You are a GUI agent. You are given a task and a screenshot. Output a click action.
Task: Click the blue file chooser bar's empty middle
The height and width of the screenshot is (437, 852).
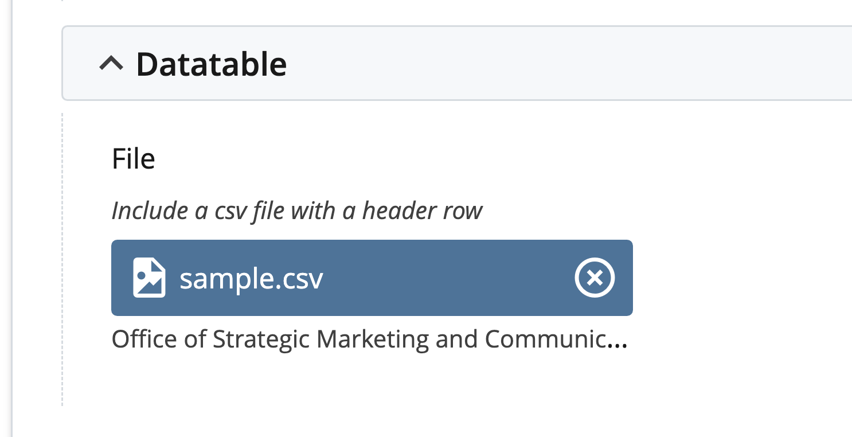pos(447,278)
